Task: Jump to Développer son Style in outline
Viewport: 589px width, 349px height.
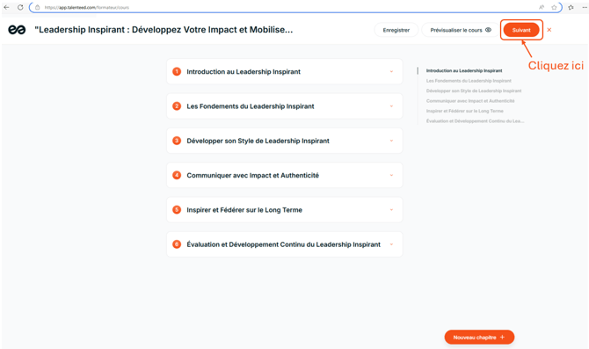Action: (474, 91)
